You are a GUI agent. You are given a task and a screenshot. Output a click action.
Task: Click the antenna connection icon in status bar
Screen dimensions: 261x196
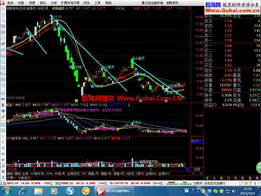250,183
